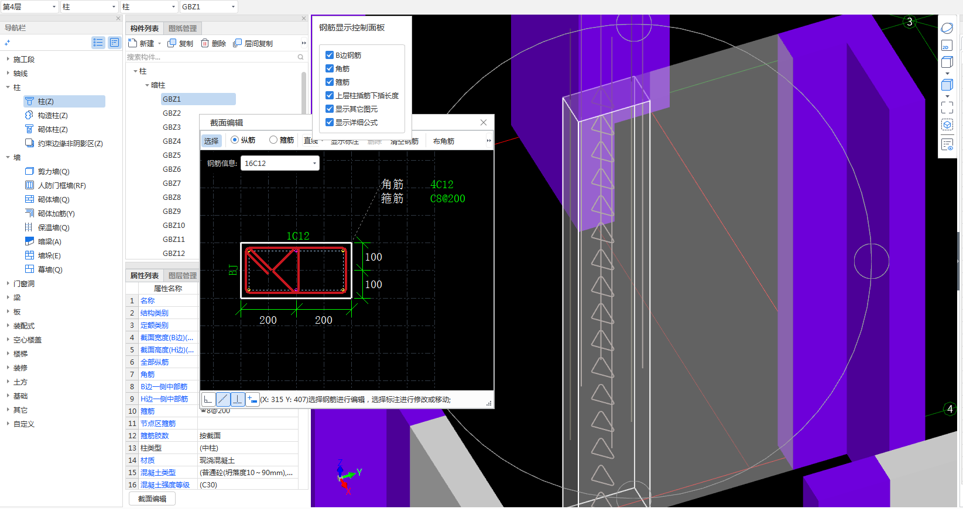Click the solid shaded cube icon
963x509 pixels.
pyautogui.click(x=947, y=85)
